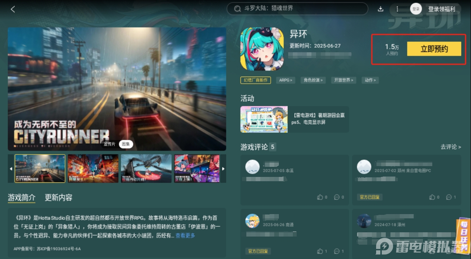Click the 异环 game title
Screen dimensions: 471x259
(298, 34)
